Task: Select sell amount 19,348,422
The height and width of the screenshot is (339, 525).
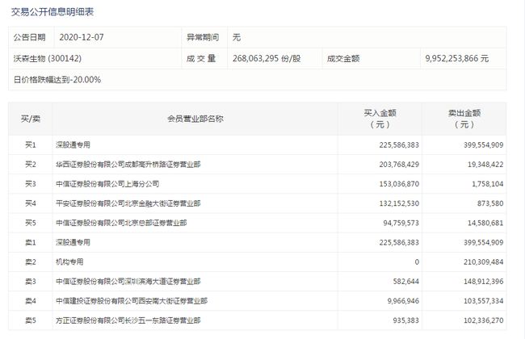Action: (x=485, y=165)
